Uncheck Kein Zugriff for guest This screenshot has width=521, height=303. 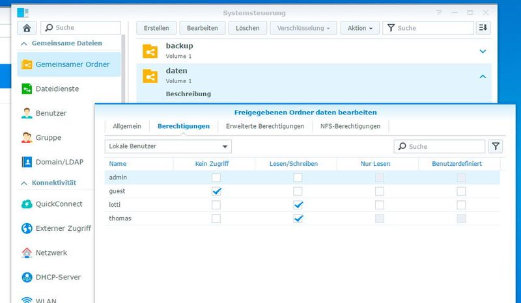click(x=216, y=191)
